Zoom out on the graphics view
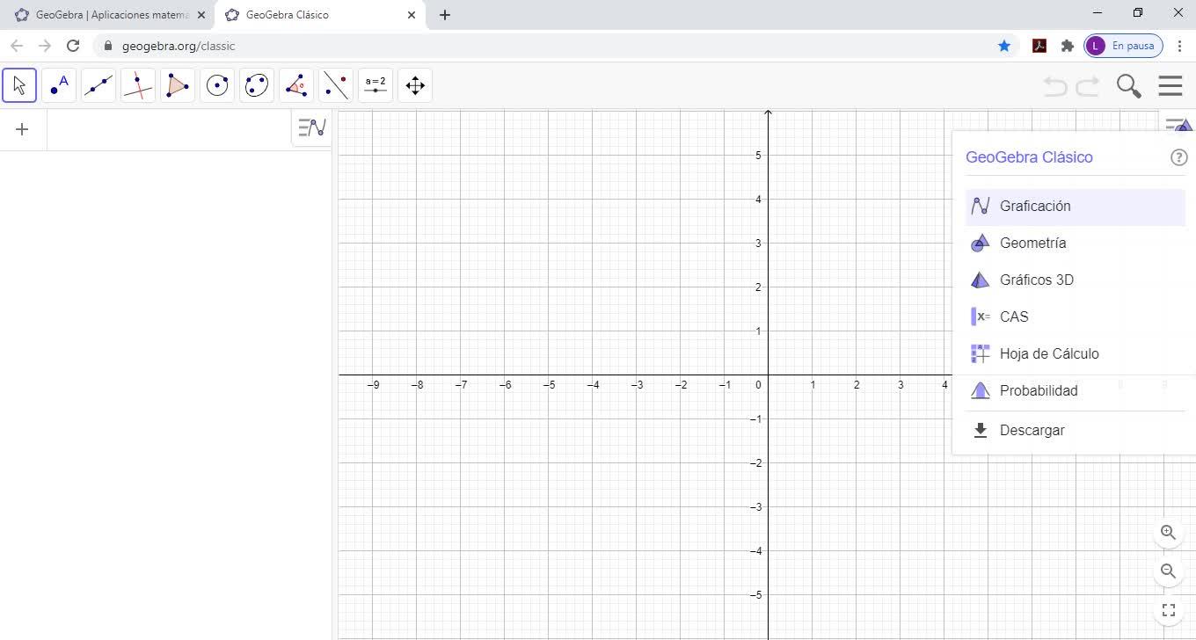The height and width of the screenshot is (640, 1196). 1168,571
